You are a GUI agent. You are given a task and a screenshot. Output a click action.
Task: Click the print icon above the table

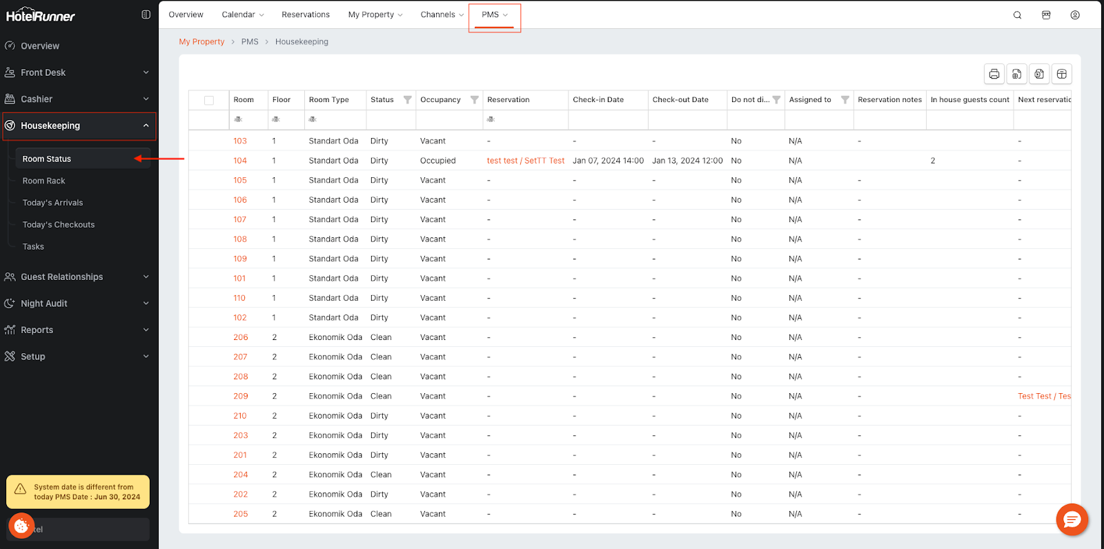(x=994, y=74)
